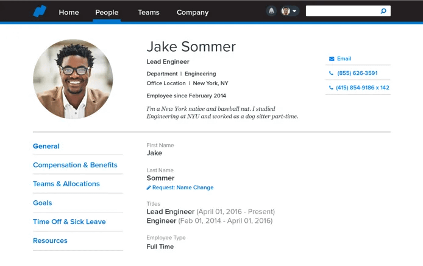The width and height of the screenshot is (423, 266).
Task: Click the phone icon for (855) 626-3591
Action: (332, 73)
